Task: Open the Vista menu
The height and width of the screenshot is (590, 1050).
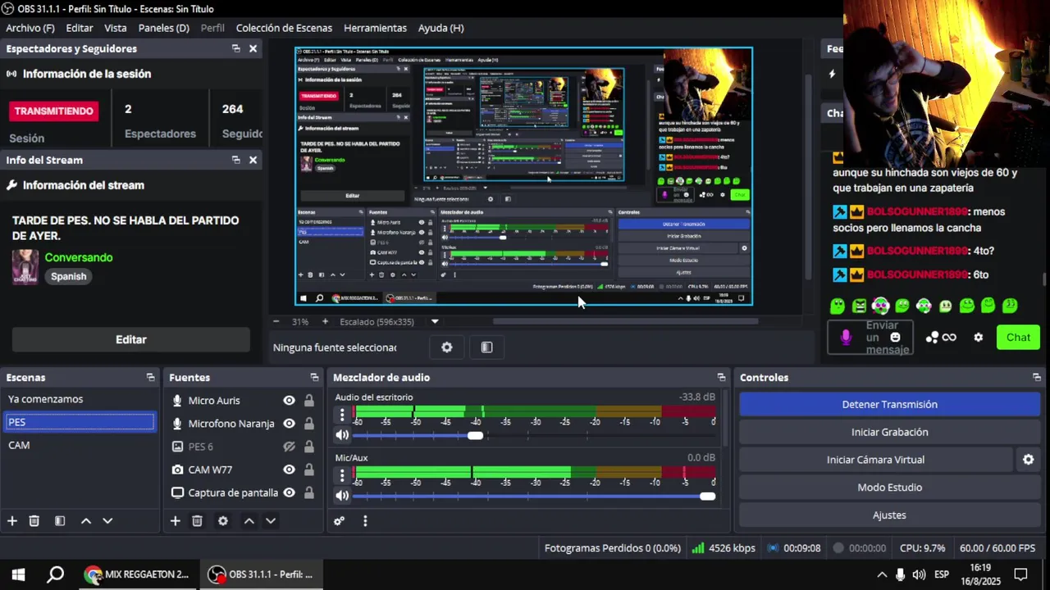Action: click(x=116, y=28)
